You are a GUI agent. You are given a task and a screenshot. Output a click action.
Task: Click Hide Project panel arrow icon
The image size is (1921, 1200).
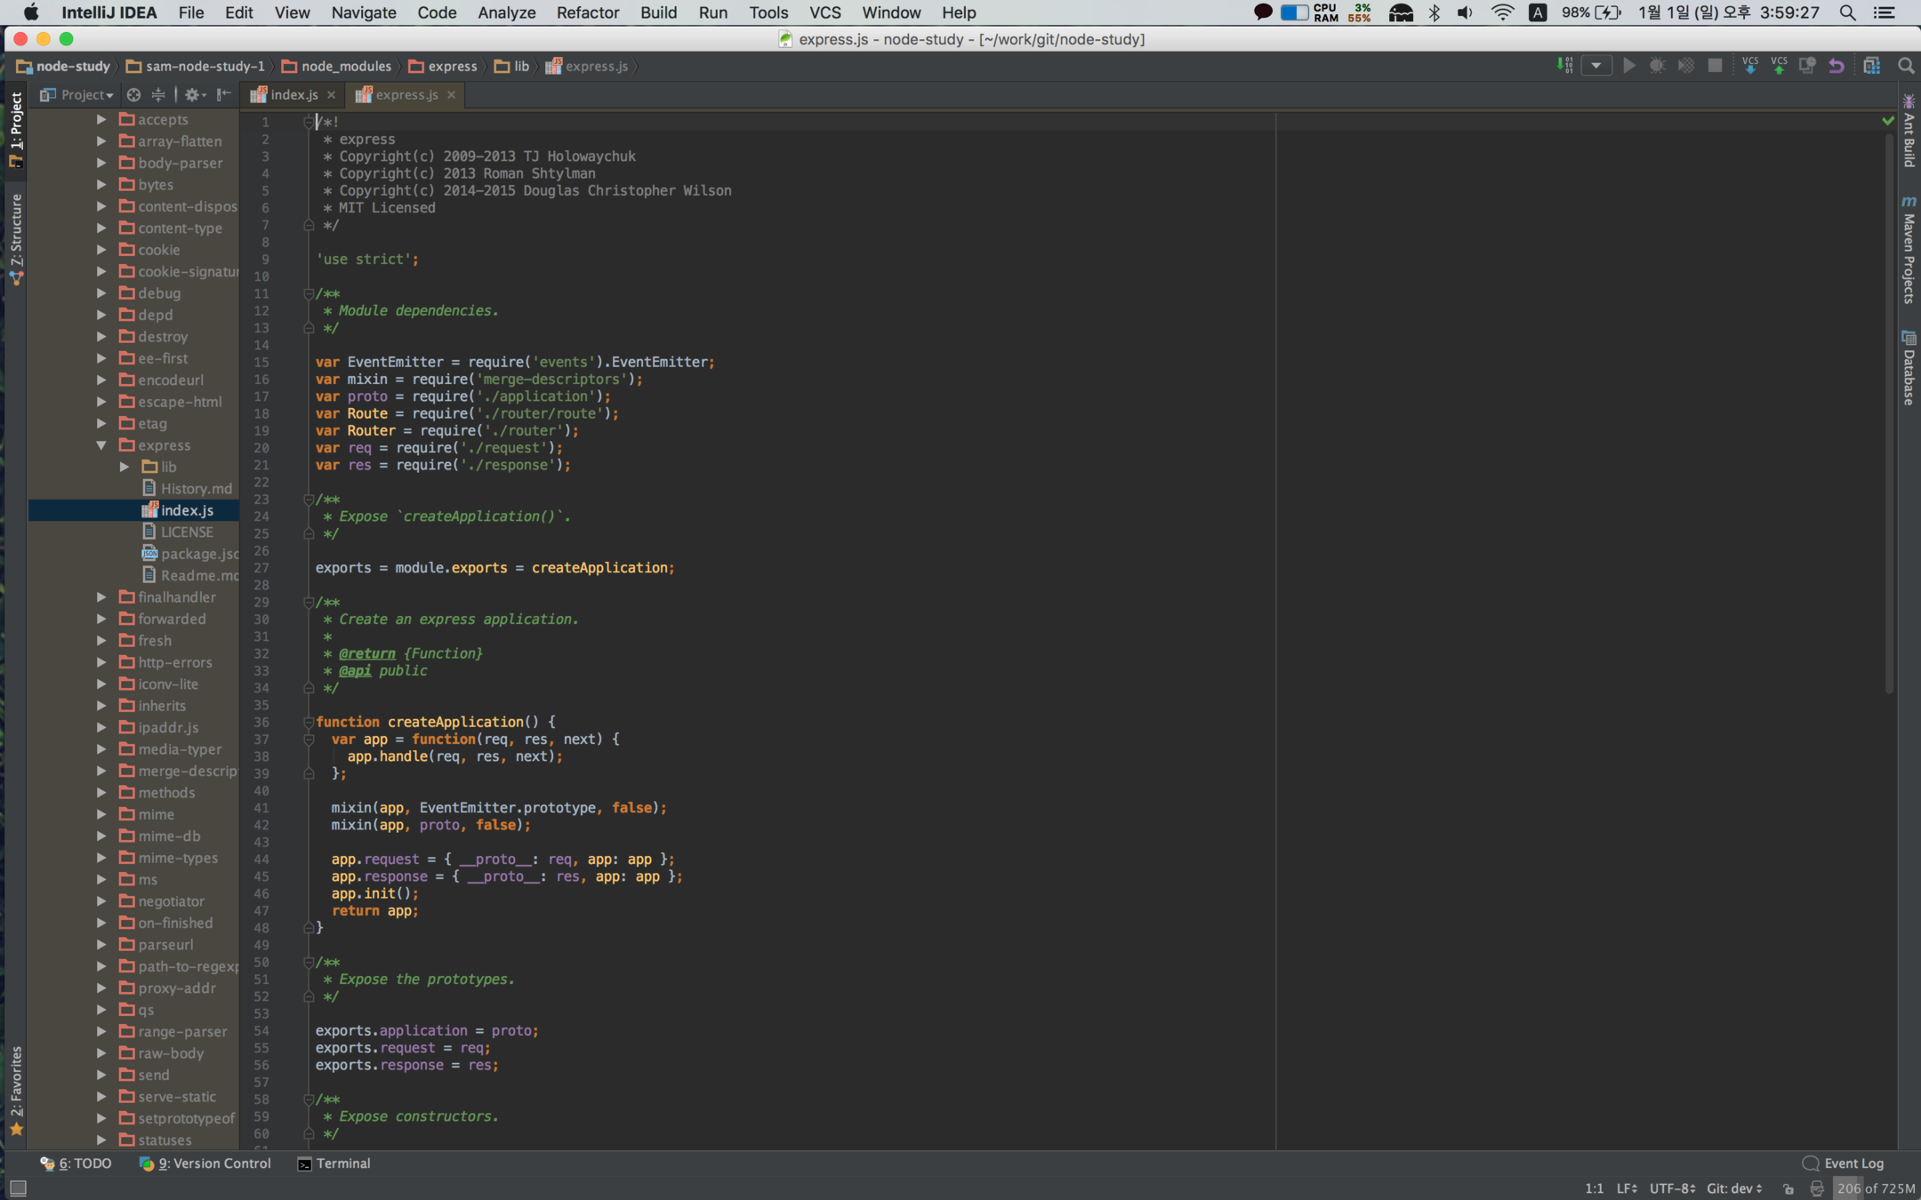(x=224, y=94)
